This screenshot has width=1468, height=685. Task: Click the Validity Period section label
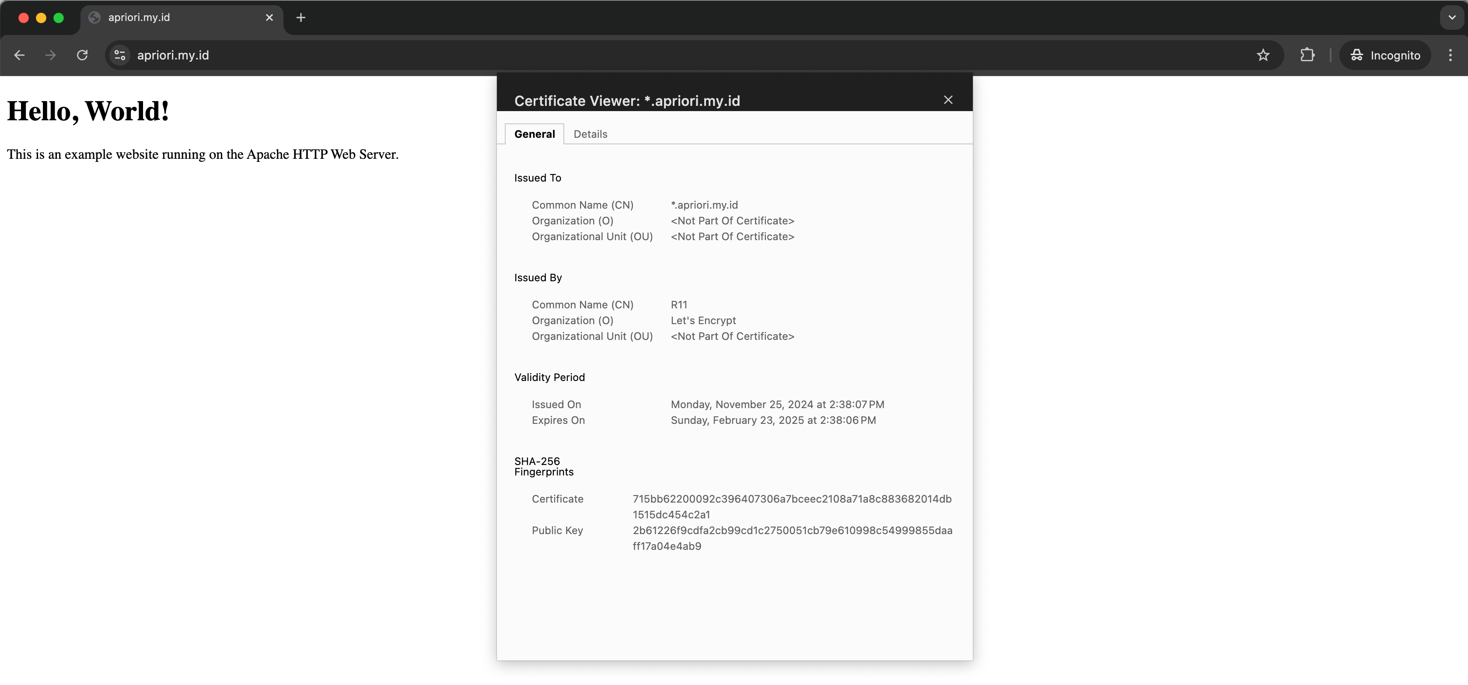[549, 377]
